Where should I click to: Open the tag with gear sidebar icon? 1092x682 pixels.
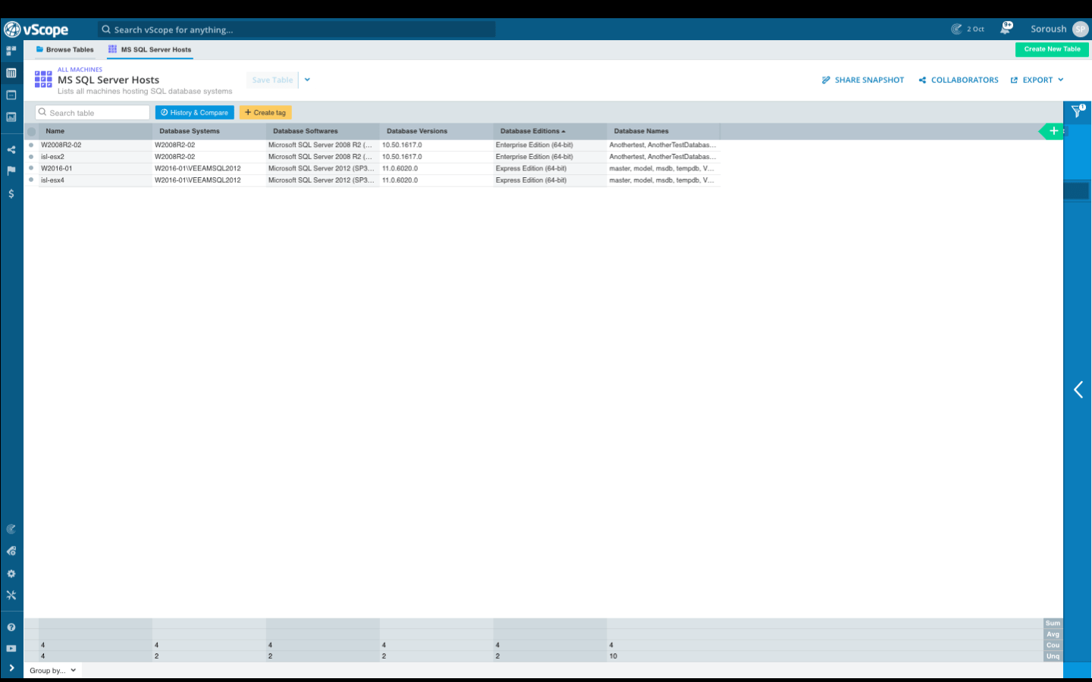[x=11, y=551]
